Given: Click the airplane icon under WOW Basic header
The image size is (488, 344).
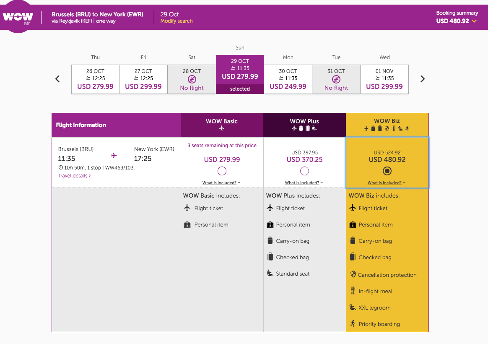Looking at the screenshot, I should coord(222,128).
